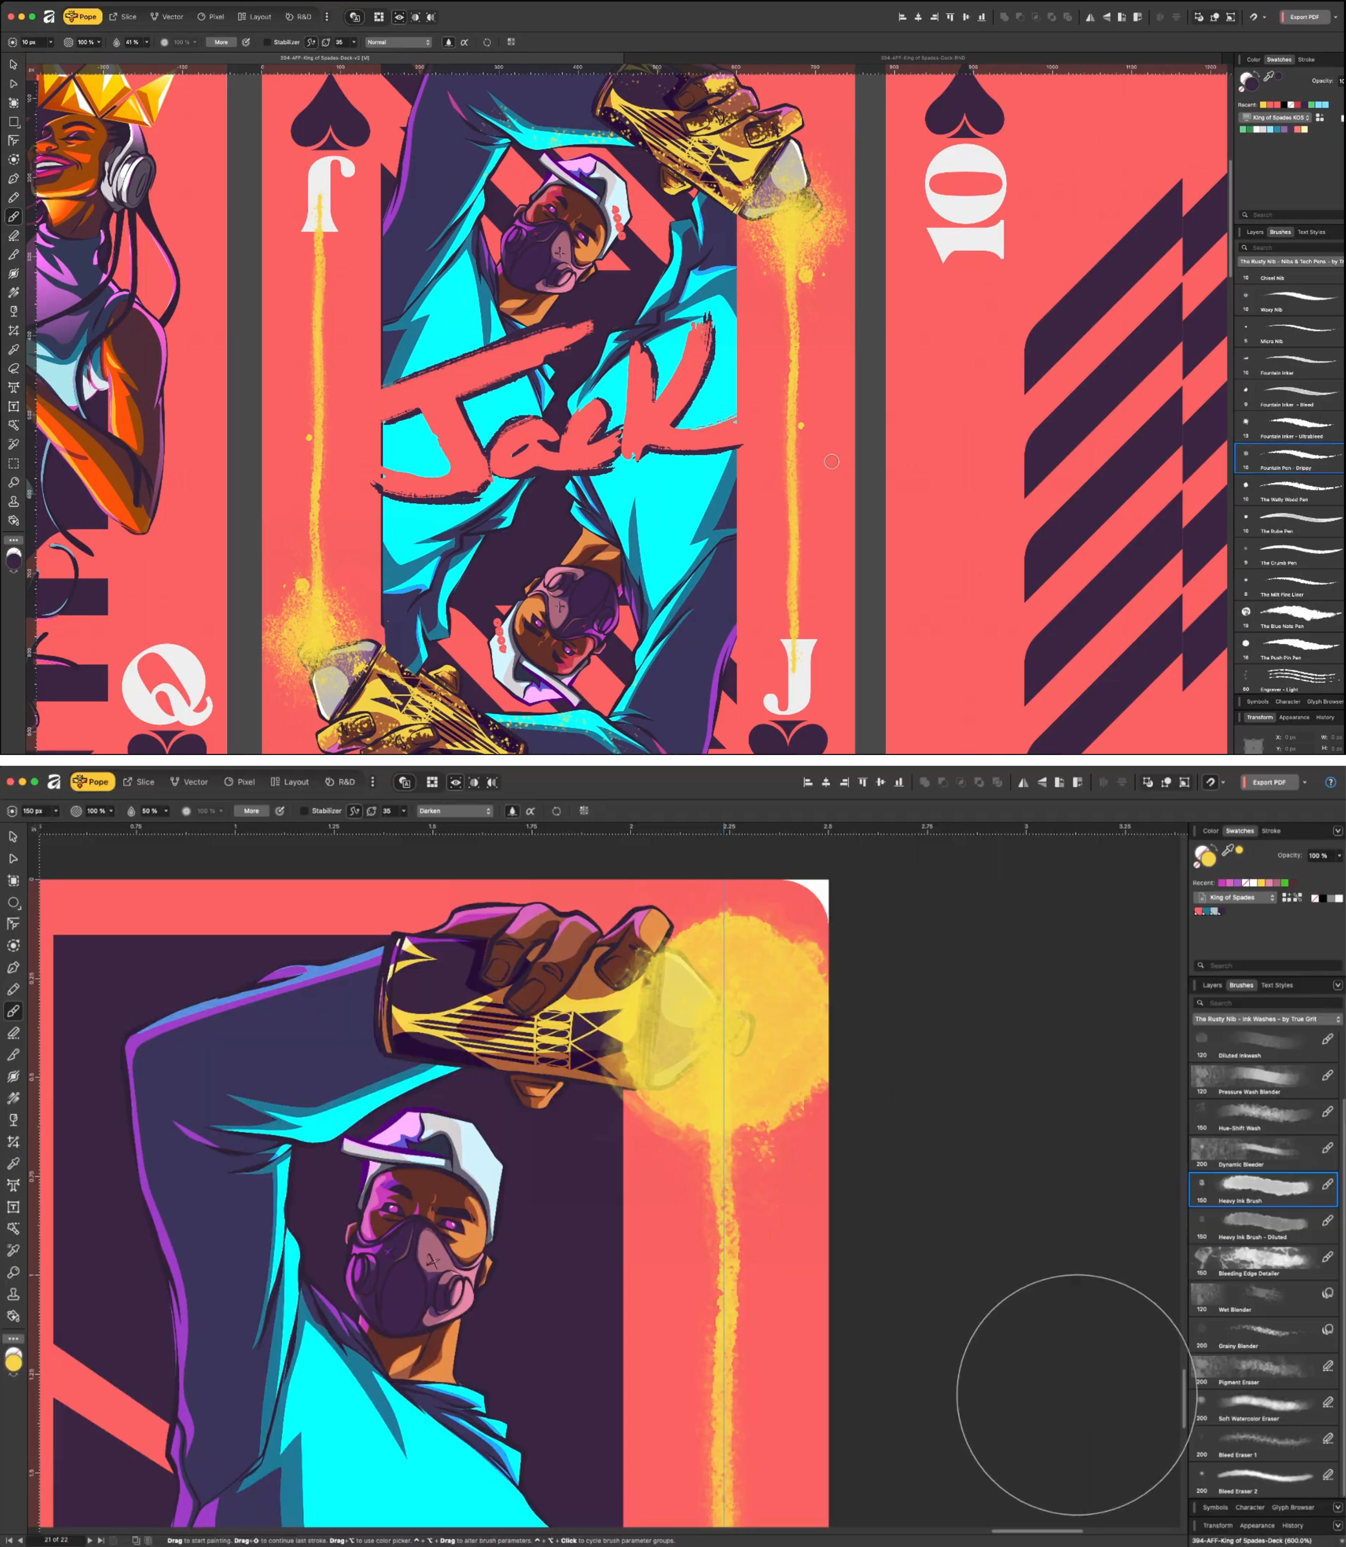Toggle the preview mode eye in the bottom toolbar
The height and width of the screenshot is (1547, 1346).
pyautogui.click(x=455, y=782)
